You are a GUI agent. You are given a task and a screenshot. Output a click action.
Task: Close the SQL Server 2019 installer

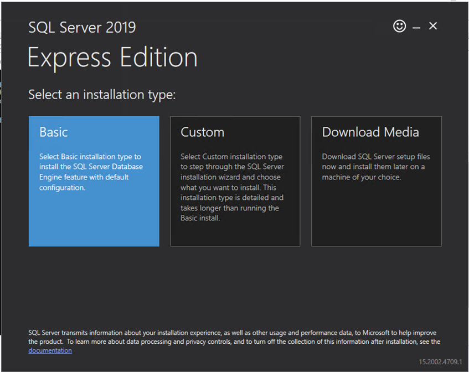(433, 26)
